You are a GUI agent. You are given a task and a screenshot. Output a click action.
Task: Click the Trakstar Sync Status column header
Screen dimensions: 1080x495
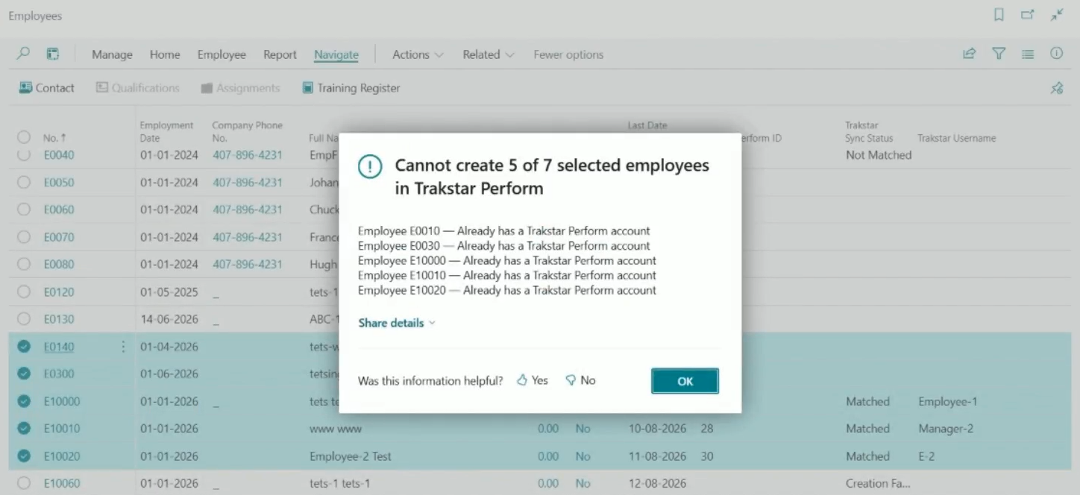tap(869, 132)
